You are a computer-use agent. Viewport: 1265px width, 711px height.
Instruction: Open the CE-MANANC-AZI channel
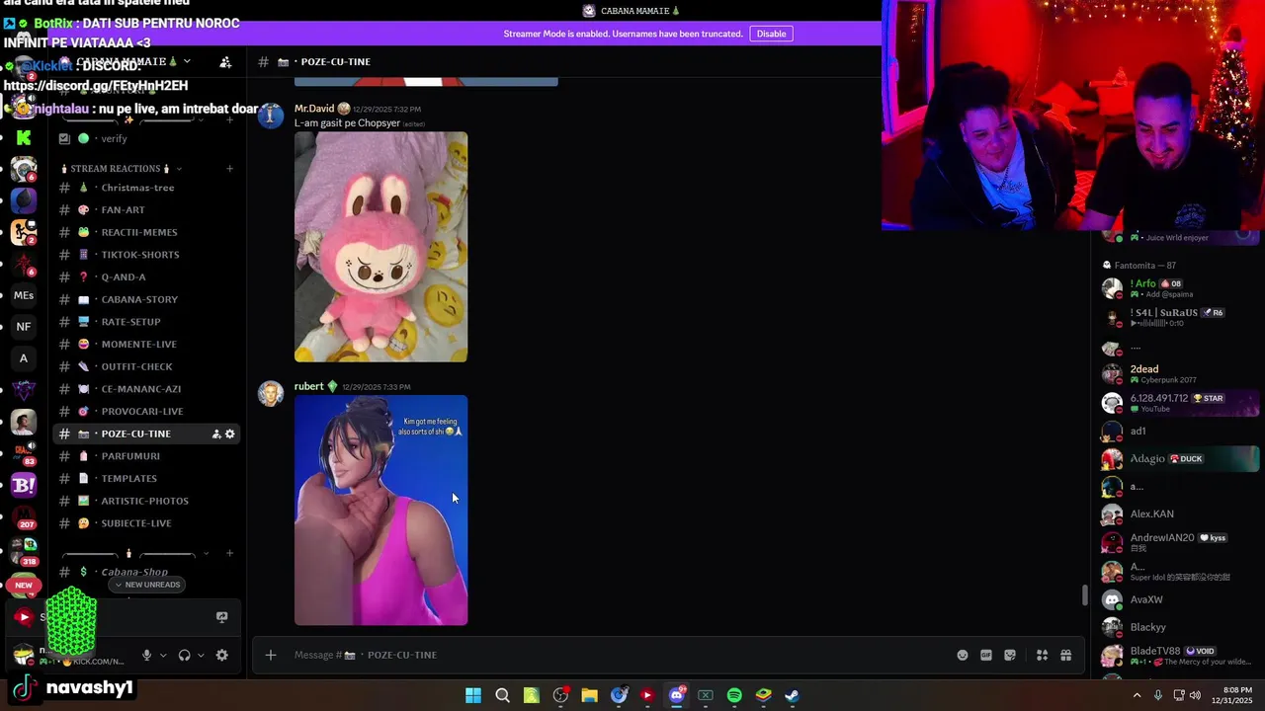[x=148, y=389]
